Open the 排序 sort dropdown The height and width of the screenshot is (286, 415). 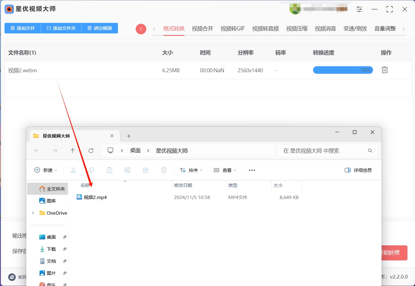click(191, 170)
